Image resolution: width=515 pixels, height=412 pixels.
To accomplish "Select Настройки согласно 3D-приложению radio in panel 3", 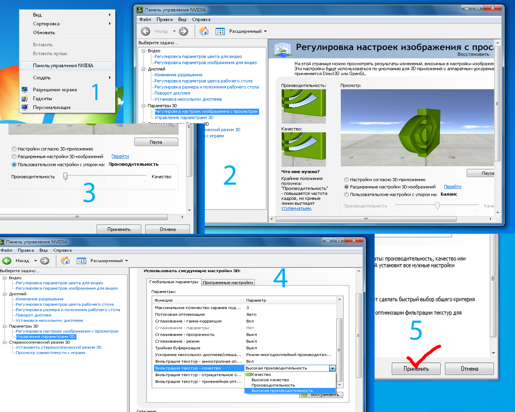I will (x=14, y=149).
